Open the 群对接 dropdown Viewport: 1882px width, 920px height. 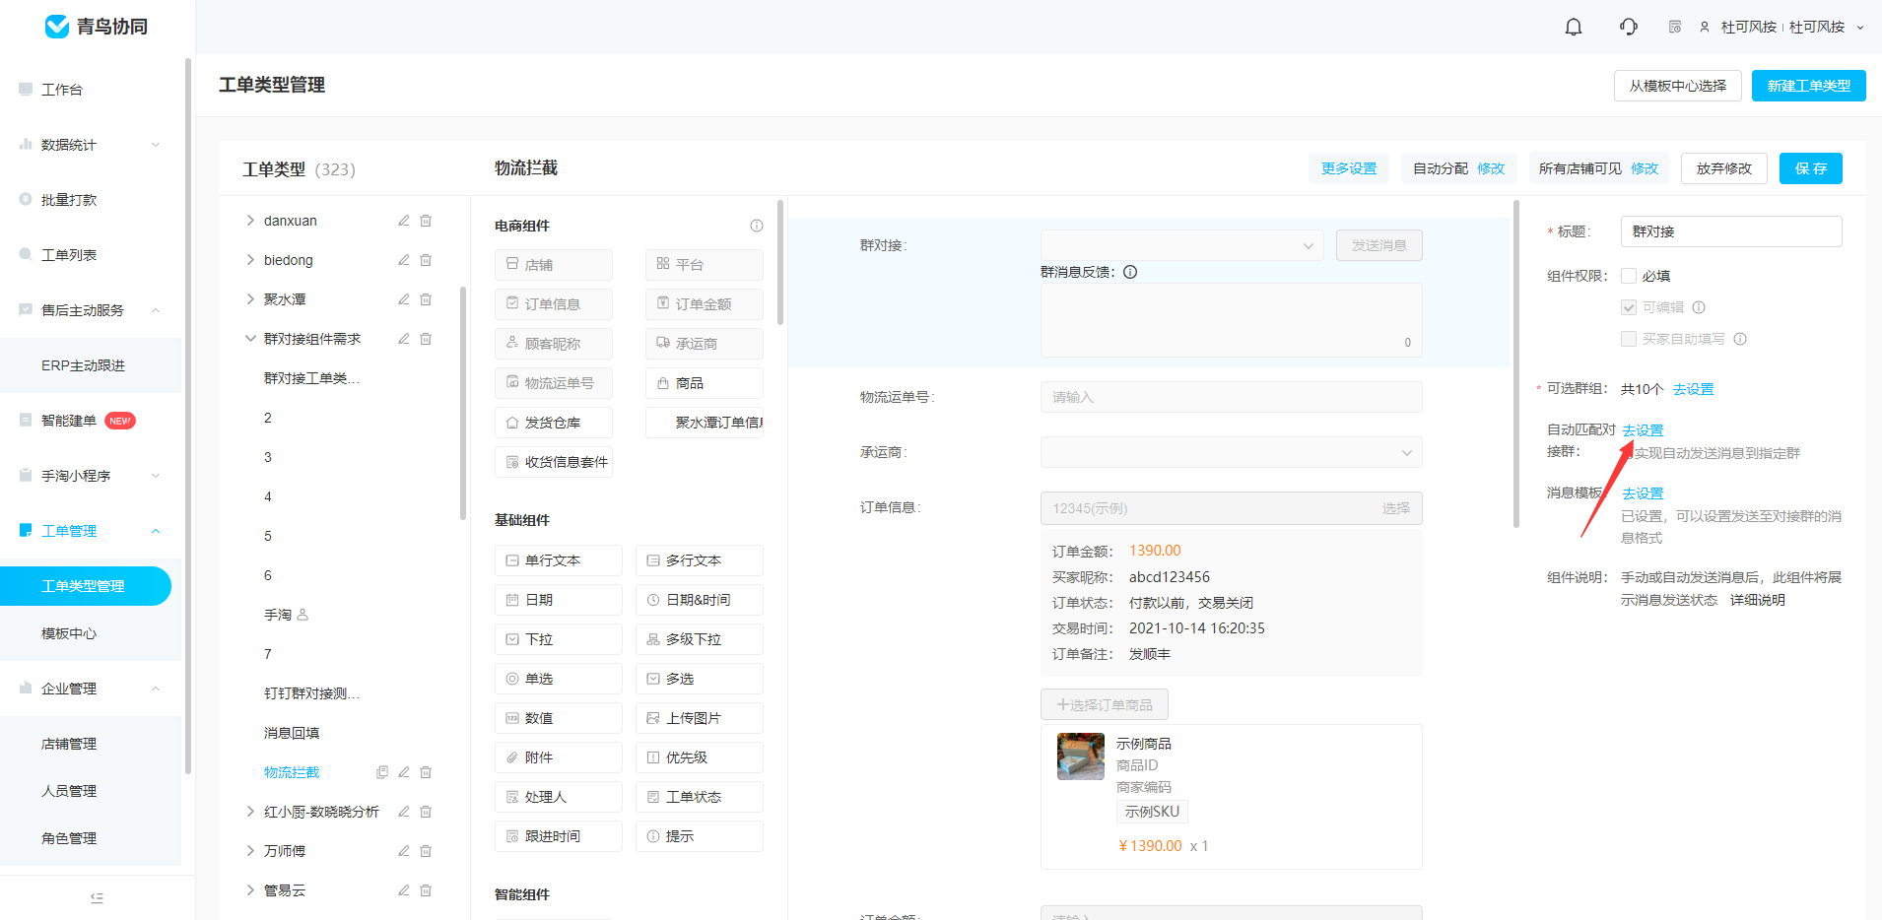(x=1182, y=245)
